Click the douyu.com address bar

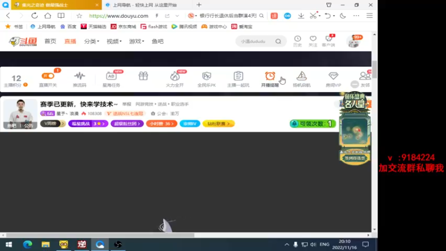pyautogui.click(x=119, y=16)
